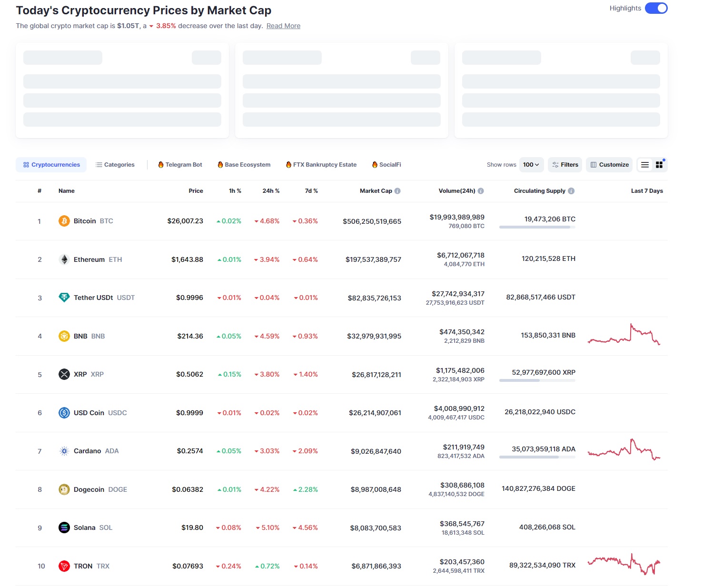703x588 pixels.
Task: Click the Bitcoin coin logo
Action: [64, 221]
